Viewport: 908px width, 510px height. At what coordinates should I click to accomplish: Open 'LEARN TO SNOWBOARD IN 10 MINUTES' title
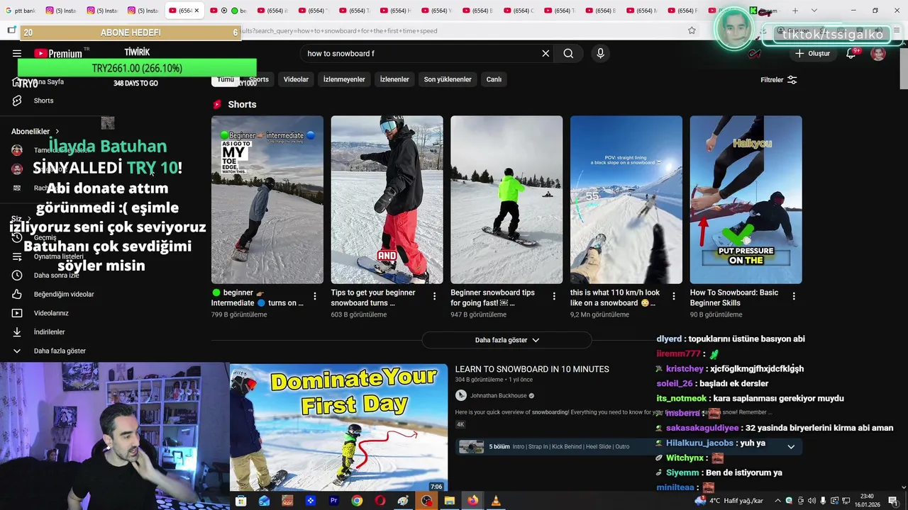coord(532,369)
